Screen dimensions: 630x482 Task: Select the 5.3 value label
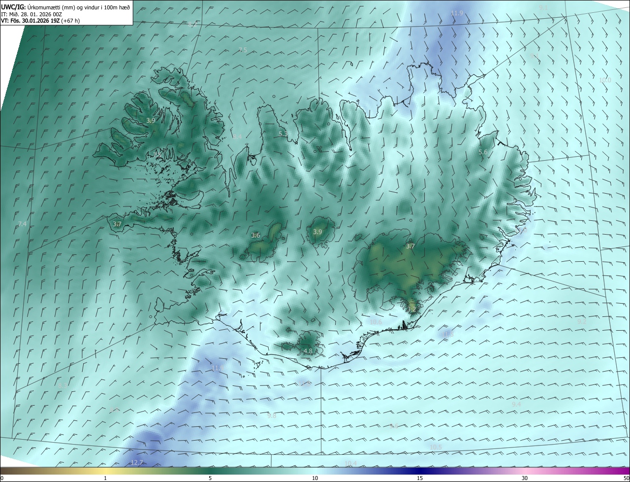[x=283, y=134]
